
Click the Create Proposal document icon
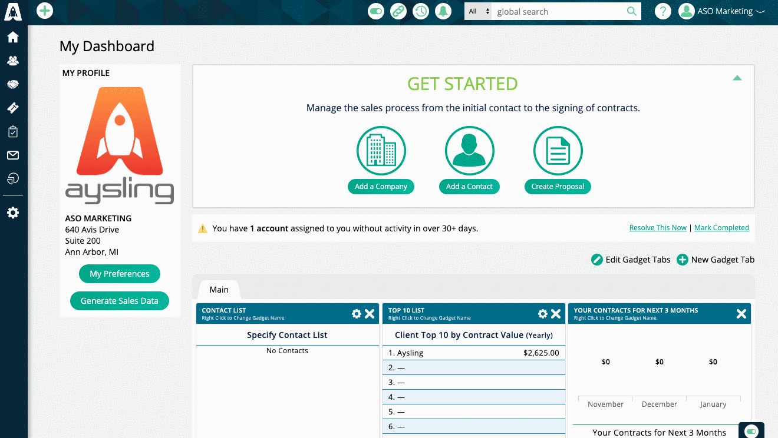click(x=558, y=151)
